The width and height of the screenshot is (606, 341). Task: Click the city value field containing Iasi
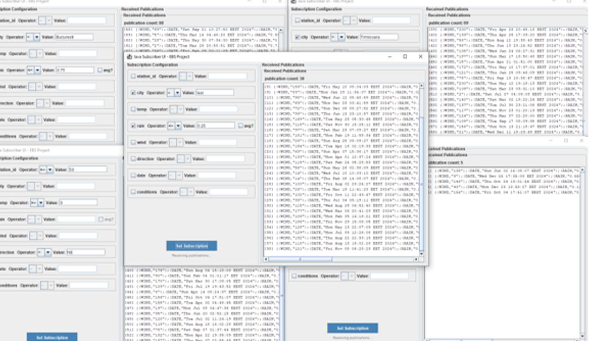tap(215, 93)
